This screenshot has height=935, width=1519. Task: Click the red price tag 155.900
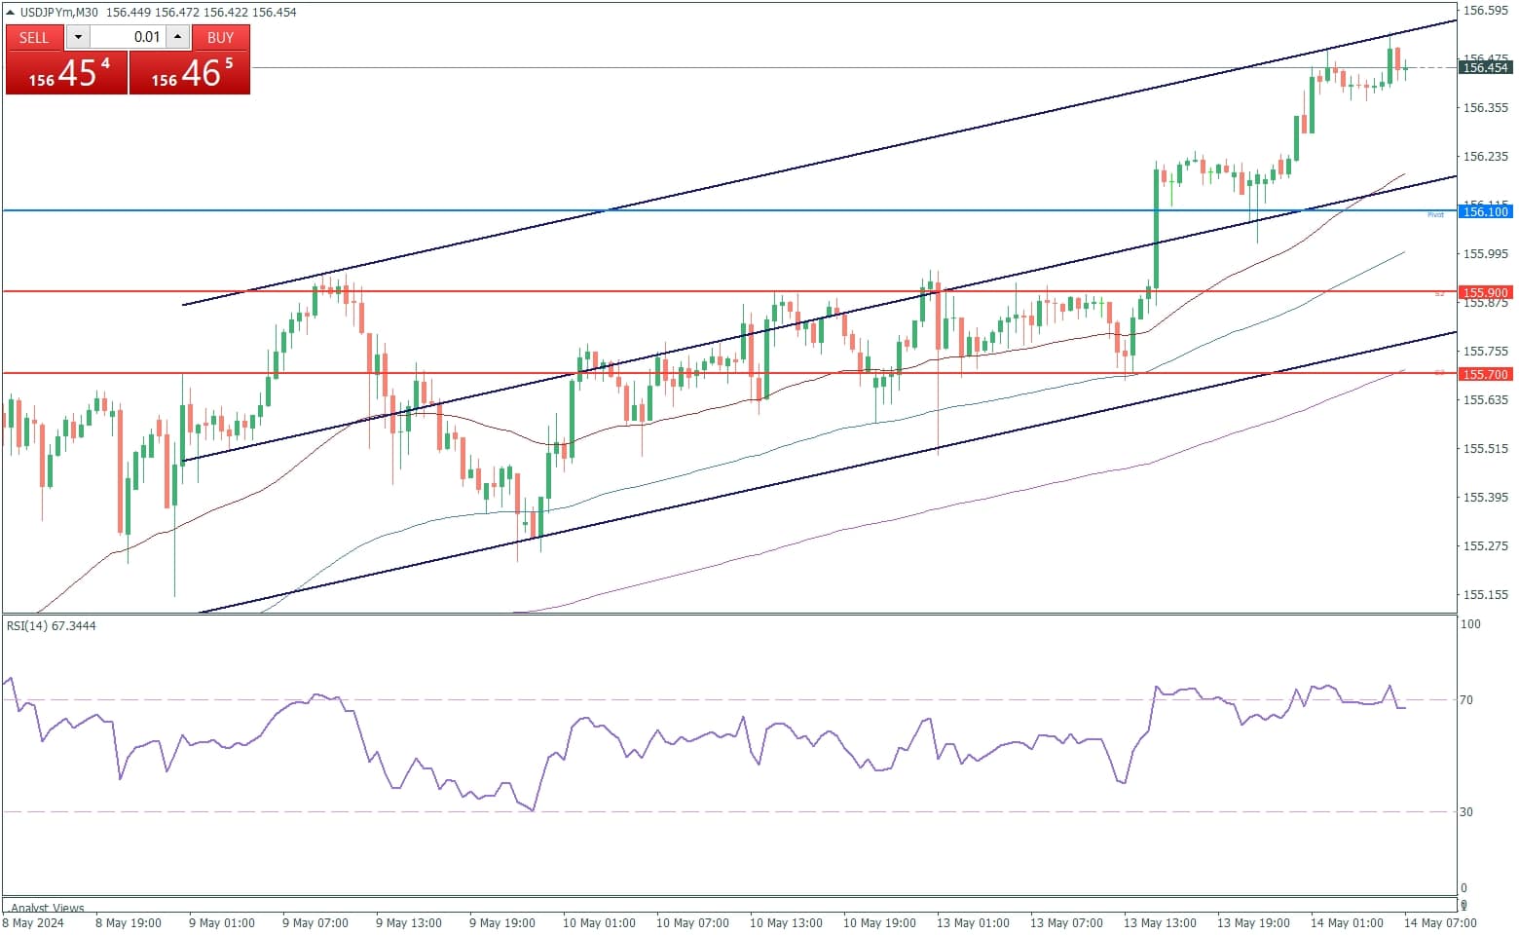pos(1485,292)
